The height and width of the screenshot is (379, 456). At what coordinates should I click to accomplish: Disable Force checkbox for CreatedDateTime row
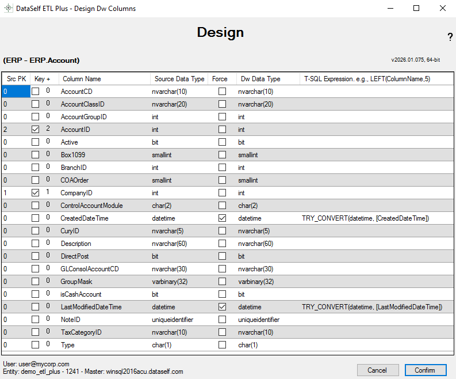[222, 218]
